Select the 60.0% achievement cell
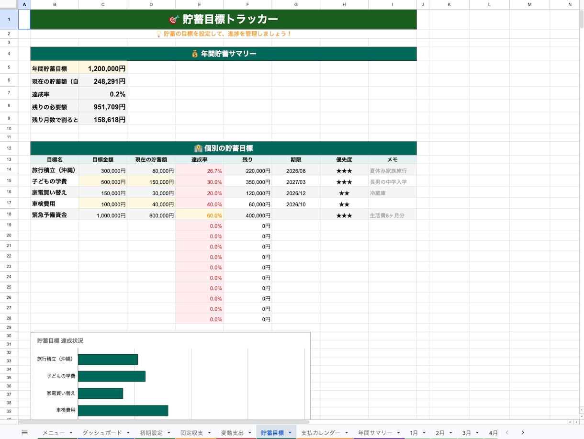The width and height of the screenshot is (584, 439). (x=200, y=215)
